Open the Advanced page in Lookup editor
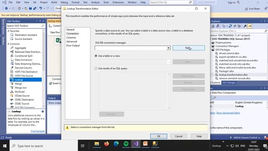The width and height of the screenshot is (268, 151). click(x=72, y=42)
